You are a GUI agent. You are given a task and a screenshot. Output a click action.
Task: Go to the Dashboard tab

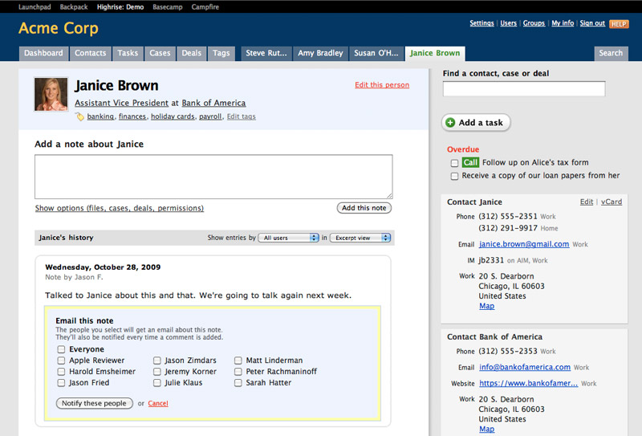tap(43, 53)
